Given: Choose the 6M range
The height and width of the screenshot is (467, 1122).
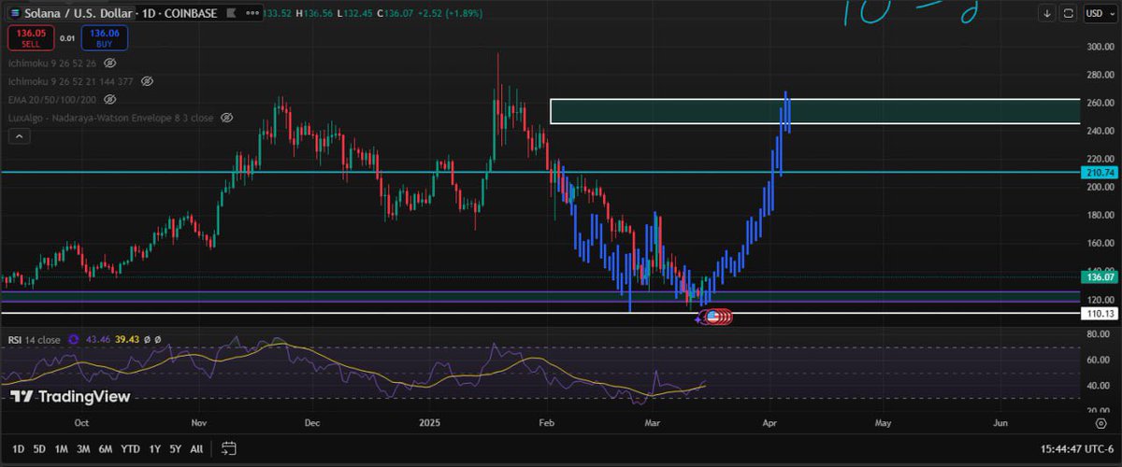Looking at the screenshot, I should pos(106,448).
